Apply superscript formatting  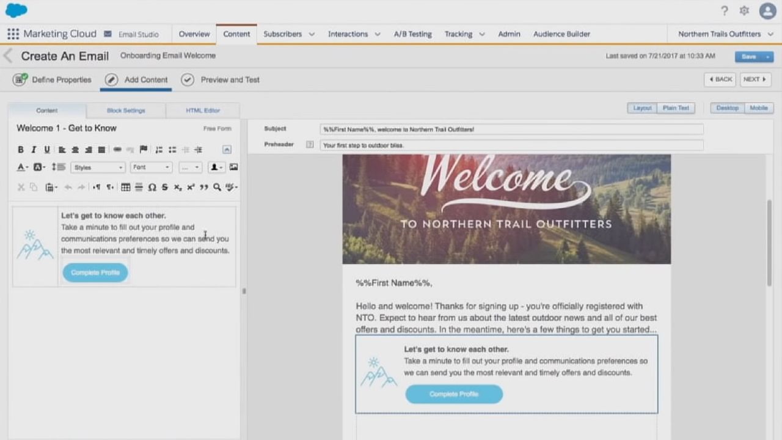tap(191, 187)
